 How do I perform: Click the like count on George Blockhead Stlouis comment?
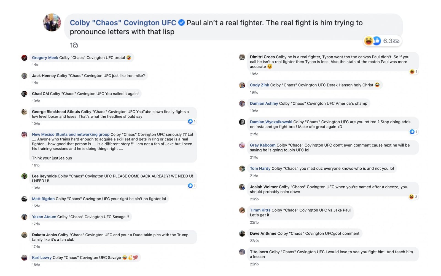(192, 121)
